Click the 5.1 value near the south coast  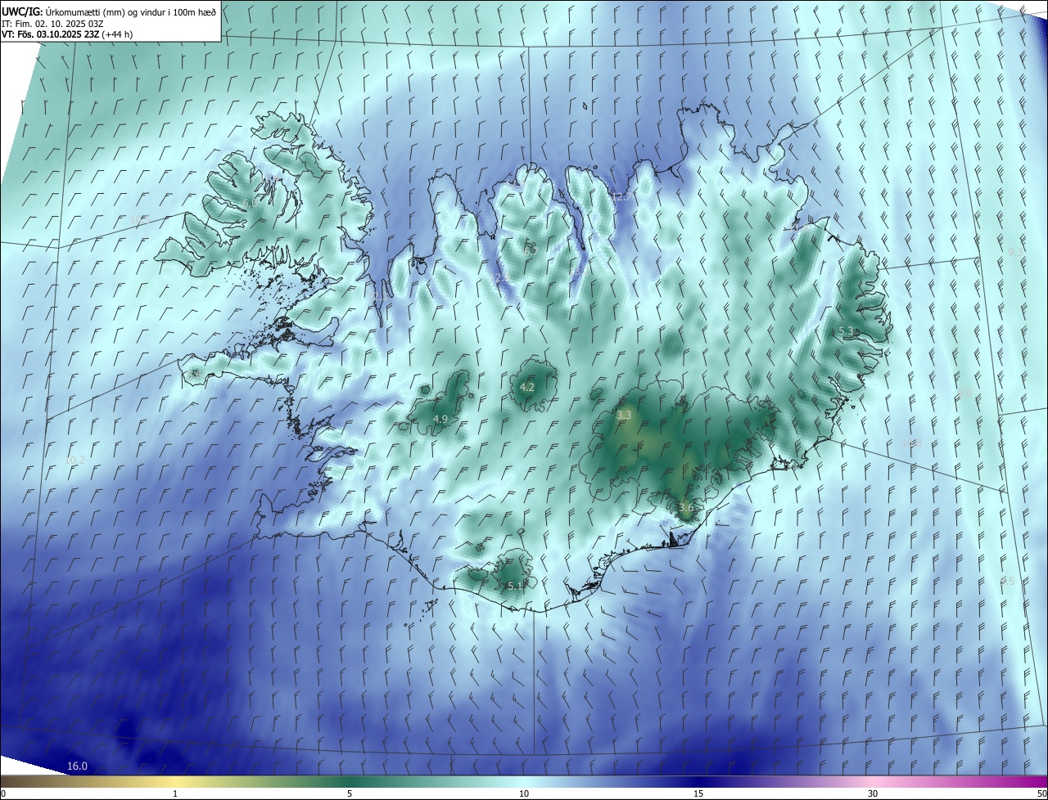pyautogui.click(x=515, y=586)
